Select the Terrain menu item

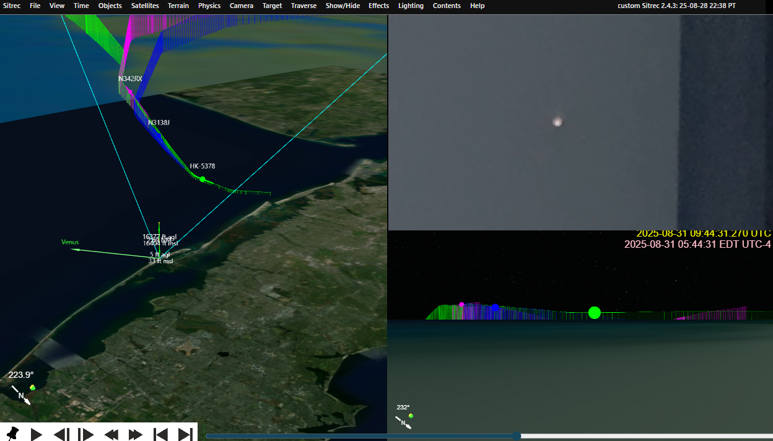point(178,6)
